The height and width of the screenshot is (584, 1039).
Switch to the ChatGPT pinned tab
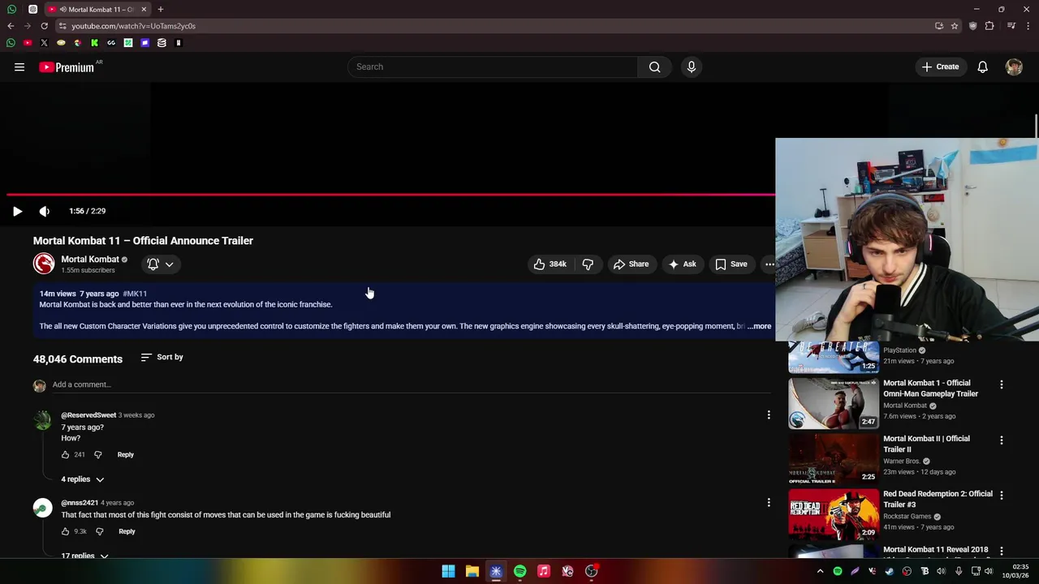[x=32, y=9]
